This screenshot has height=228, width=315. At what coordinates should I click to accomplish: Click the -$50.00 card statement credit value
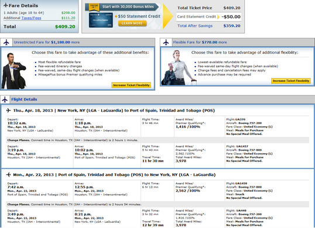coord(231,17)
